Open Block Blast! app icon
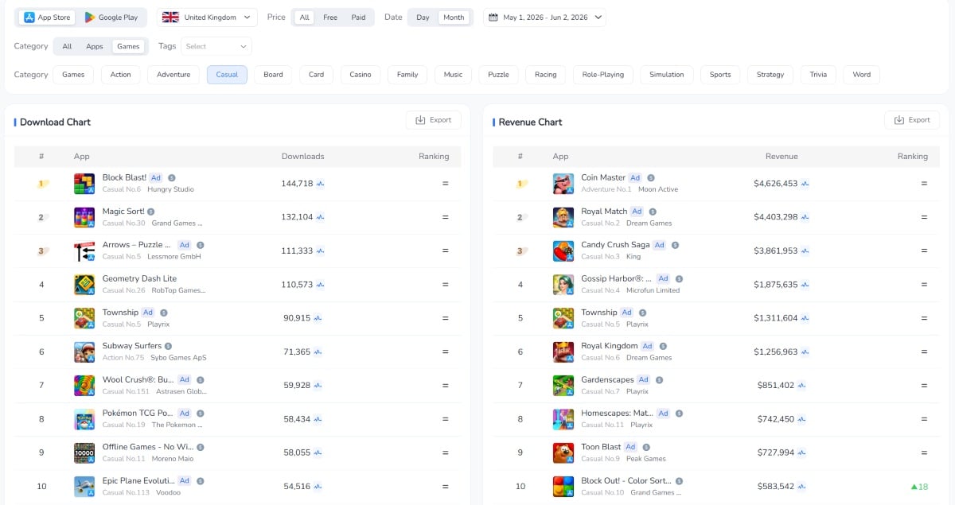955x505 pixels. tap(84, 184)
